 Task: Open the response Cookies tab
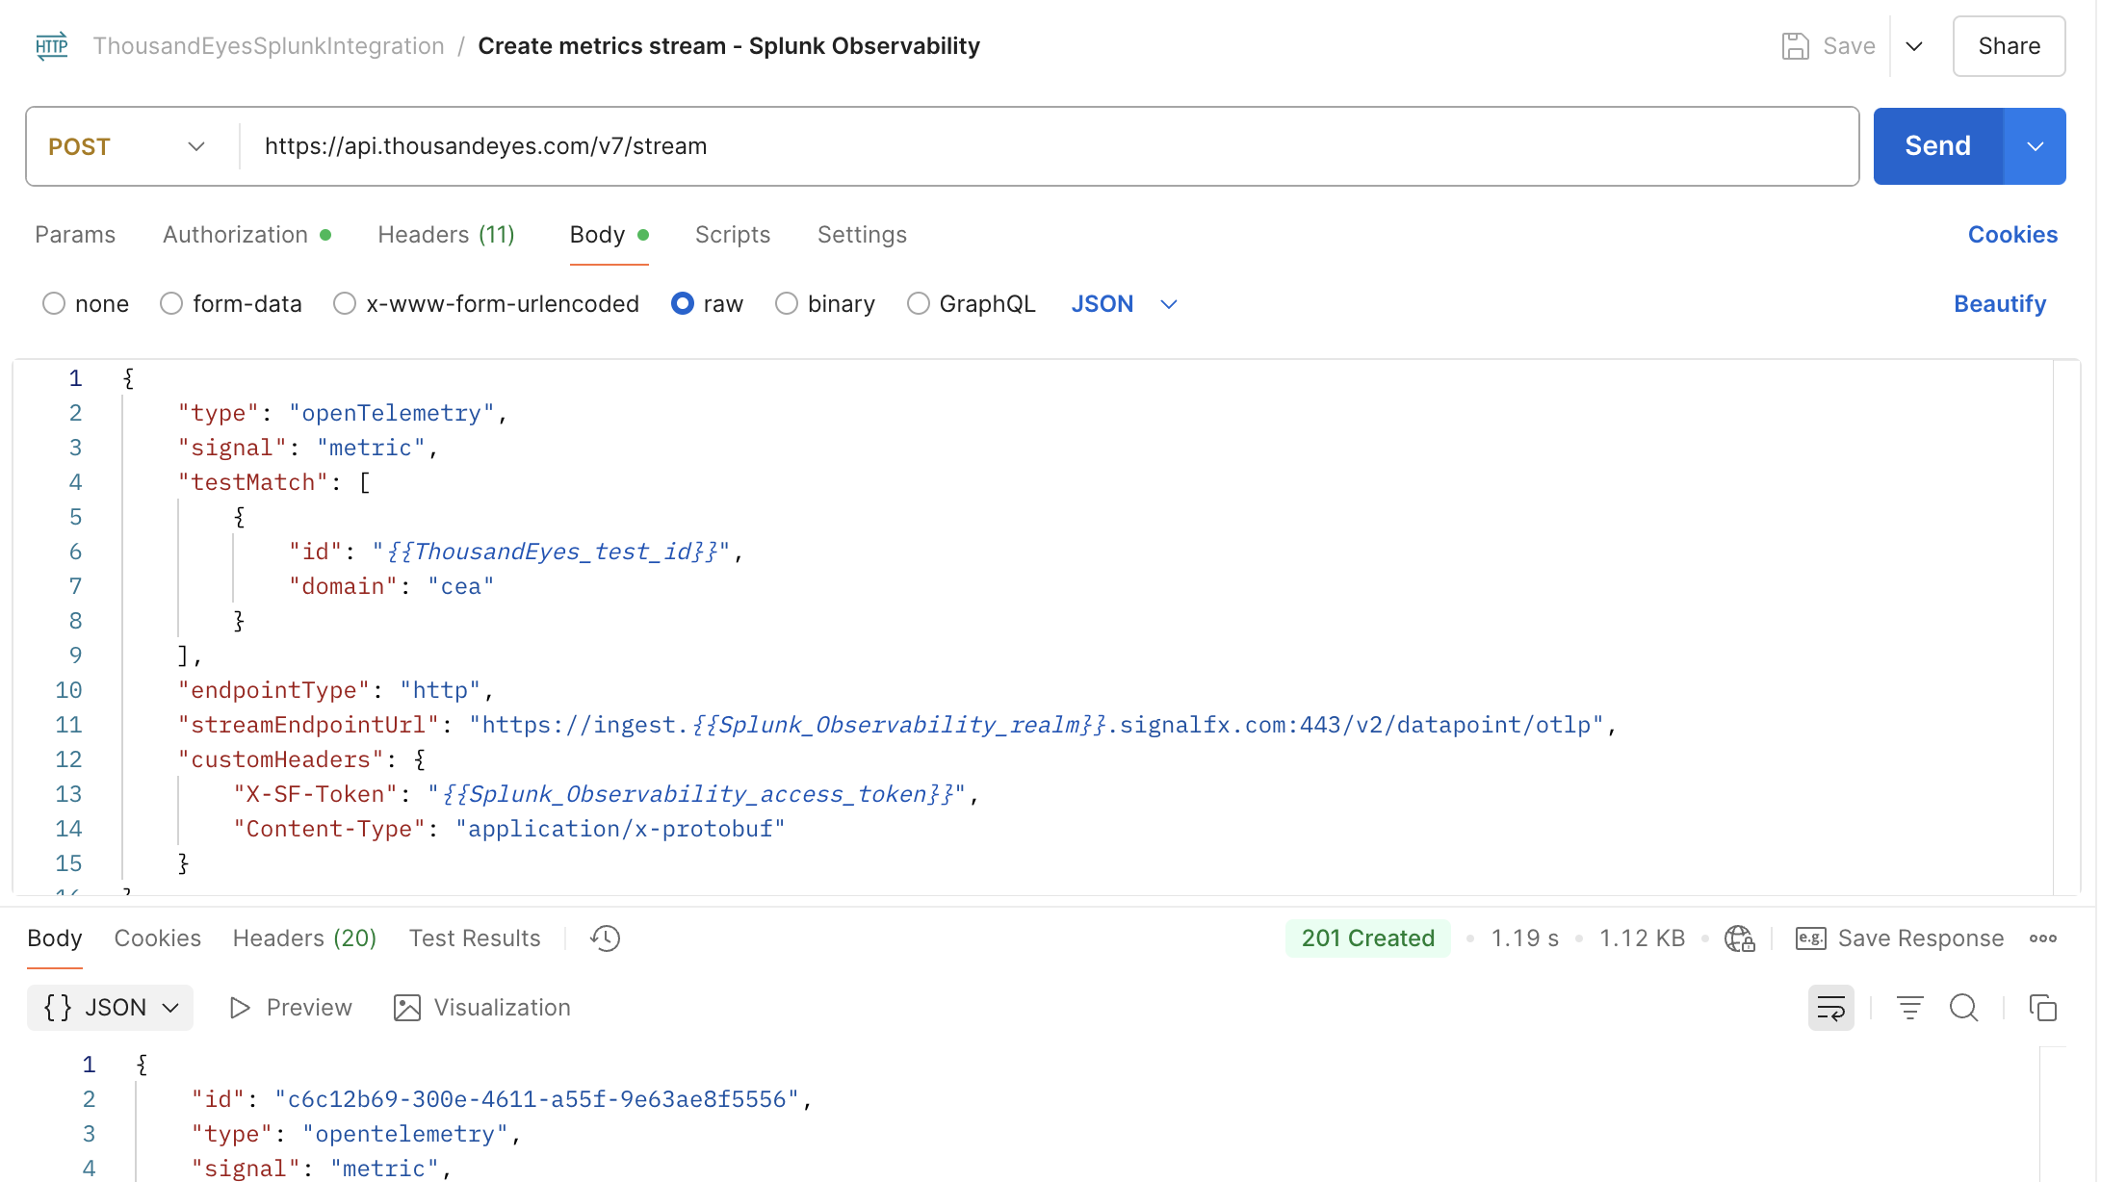pos(158,938)
